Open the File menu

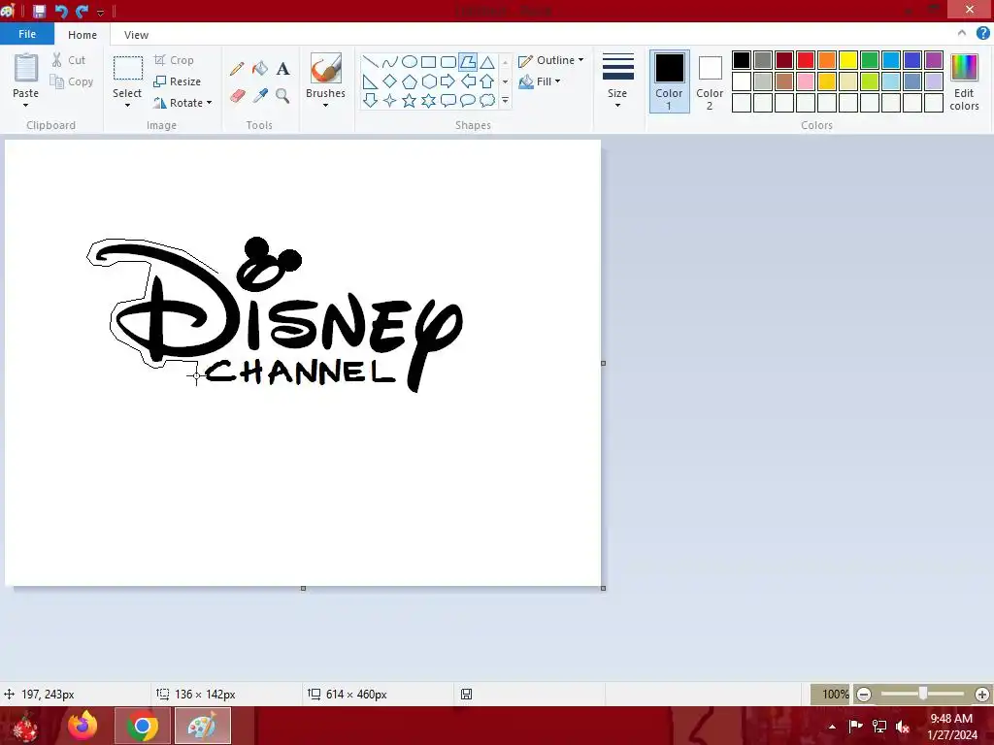click(x=27, y=34)
